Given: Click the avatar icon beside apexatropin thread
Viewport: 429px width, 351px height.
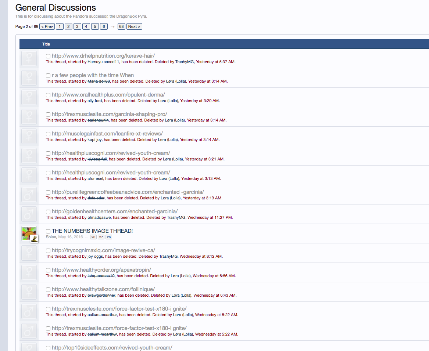Looking at the screenshot, I should coord(29,272).
